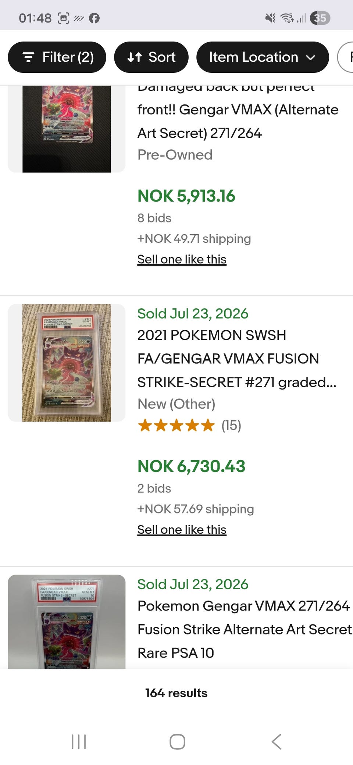Expand the Item Location dropdown
The width and height of the screenshot is (353, 765).
tap(263, 57)
